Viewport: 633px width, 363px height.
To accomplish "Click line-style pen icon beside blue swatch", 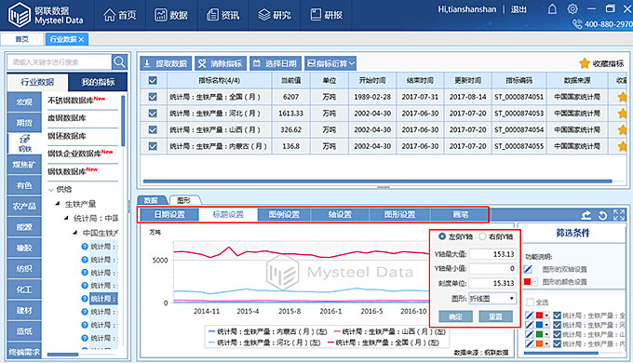I will [530, 325].
